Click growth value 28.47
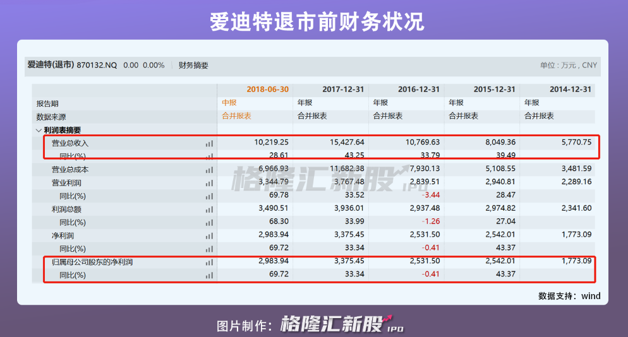This screenshot has width=628, height=337. tap(506, 195)
